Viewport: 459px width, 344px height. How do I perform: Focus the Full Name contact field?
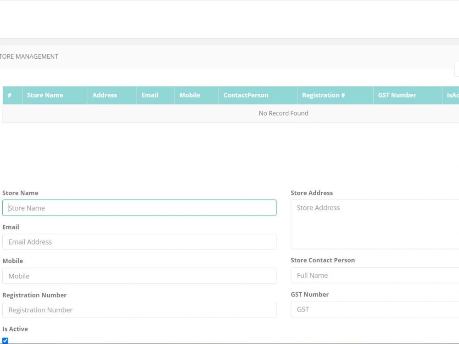(x=374, y=275)
